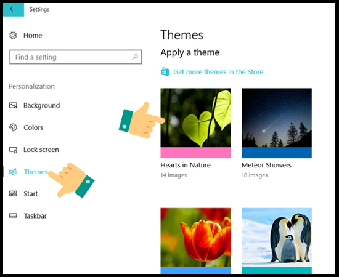Open Home via the gear icon
Screen dimensions: 339x277
(13, 36)
